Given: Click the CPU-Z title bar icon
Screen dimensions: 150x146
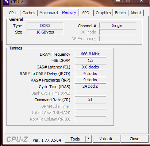Looking at the screenshot, I should pyautogui.click(x=6, y=2).
